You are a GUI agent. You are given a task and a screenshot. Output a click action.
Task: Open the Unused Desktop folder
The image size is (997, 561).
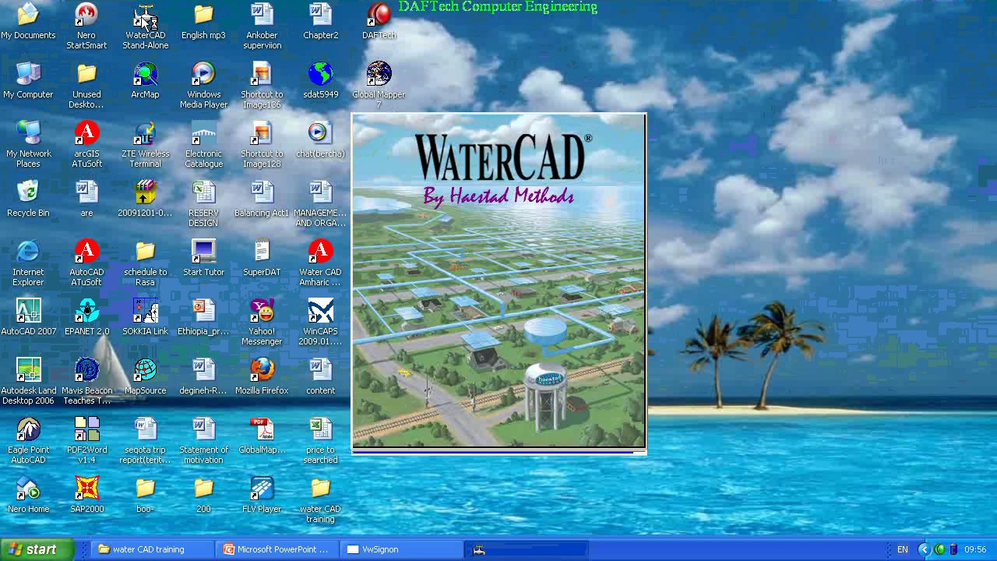point(86,74)
